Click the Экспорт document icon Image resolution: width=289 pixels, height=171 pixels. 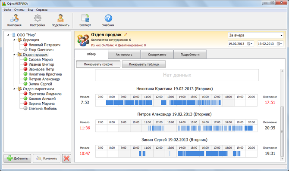tap(85, 18)
